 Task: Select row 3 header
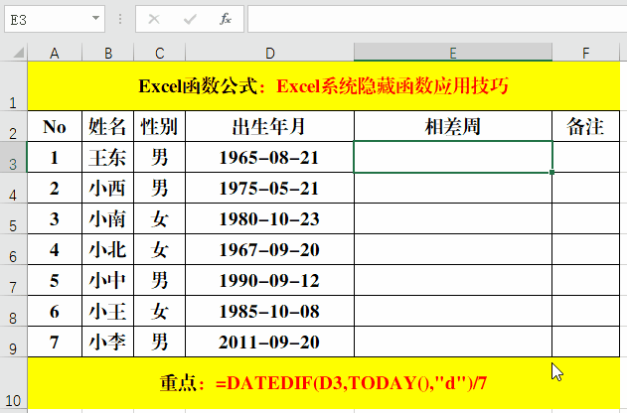click(13, 157)
